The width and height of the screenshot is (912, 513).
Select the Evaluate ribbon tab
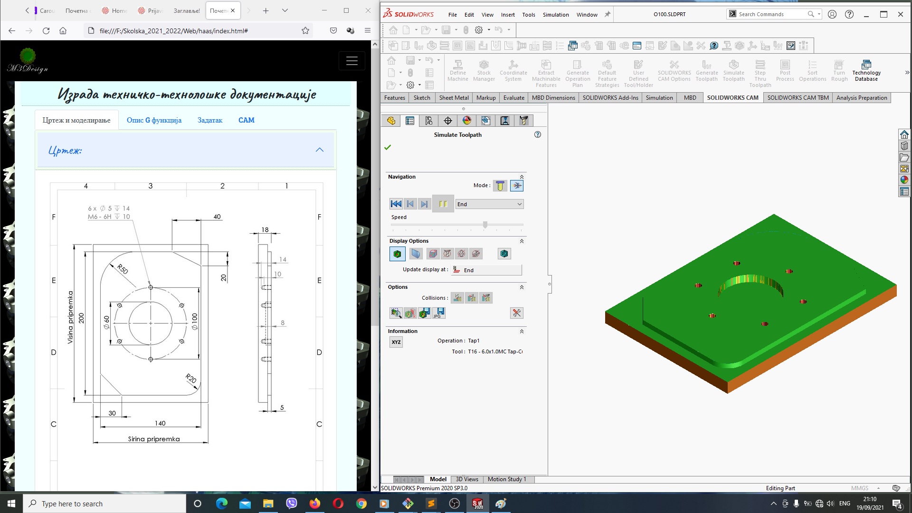tap(514, 98)
